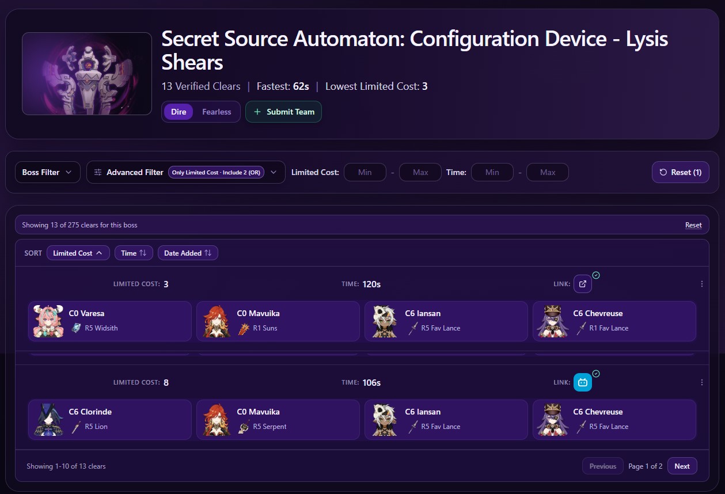
Task: Click 'Showing 13 of 275 clears' text
Action: (x=79, y=225)
